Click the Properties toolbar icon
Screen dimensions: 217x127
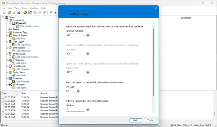click(45, 13)
